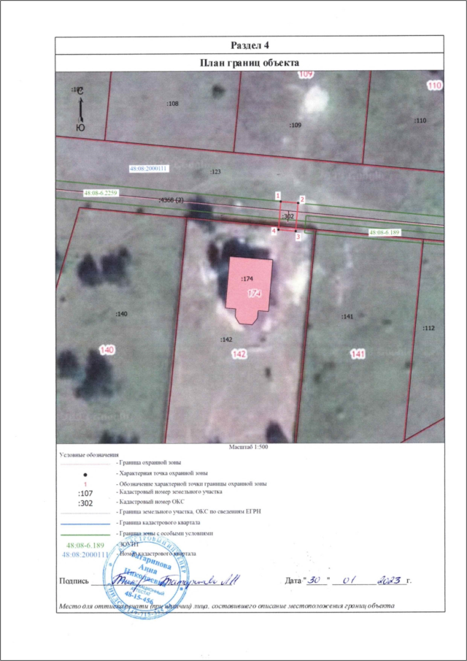Click the north arrow compass symbol

pos(80,109)
